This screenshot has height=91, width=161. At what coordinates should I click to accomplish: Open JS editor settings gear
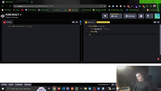[x=155, y=22]
